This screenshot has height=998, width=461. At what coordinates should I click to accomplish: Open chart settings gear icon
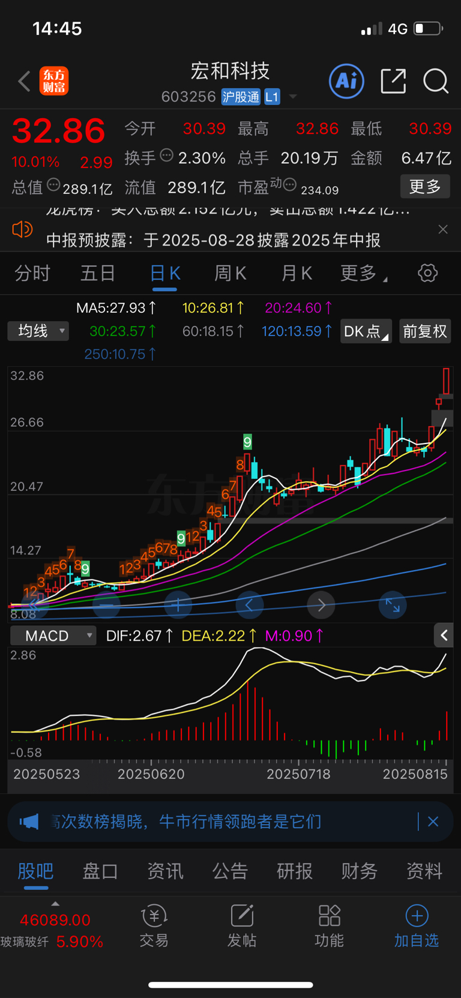427,273
